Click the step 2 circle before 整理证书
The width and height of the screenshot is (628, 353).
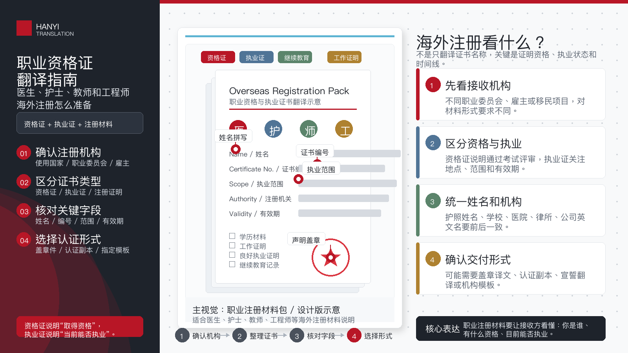239,336
